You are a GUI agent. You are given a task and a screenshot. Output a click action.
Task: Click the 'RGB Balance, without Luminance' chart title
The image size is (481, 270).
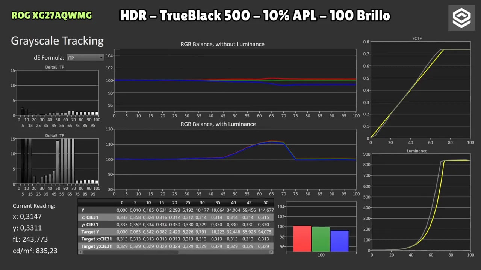coord(222,44)
